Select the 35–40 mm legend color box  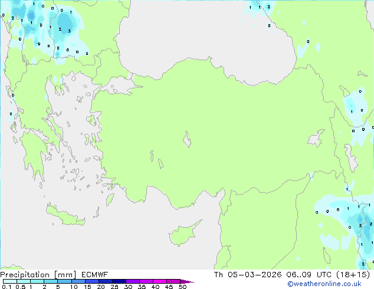point(146,281)
